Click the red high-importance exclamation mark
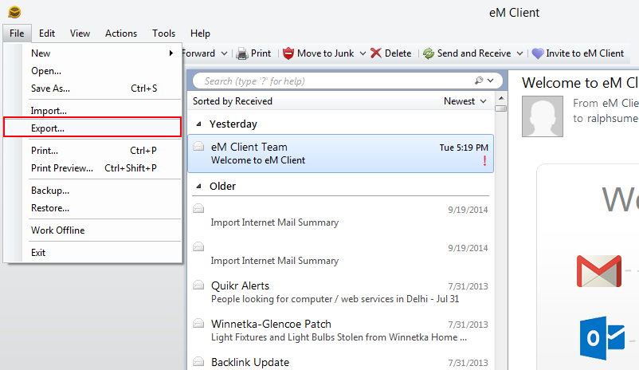 [x=484, y=161]
